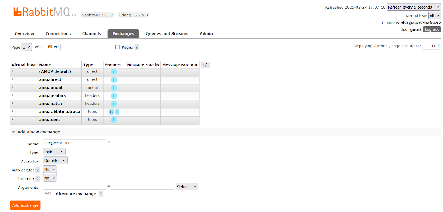This screenshot has height=212, width=443.
Task: Click the Arguments key input field
Action: (74, 186)
